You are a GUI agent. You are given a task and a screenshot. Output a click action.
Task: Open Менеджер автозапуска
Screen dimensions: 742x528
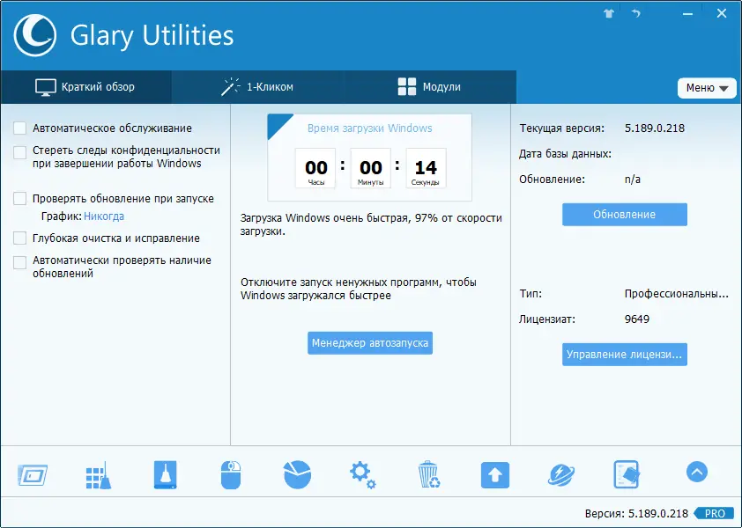[x=369, y=343]
